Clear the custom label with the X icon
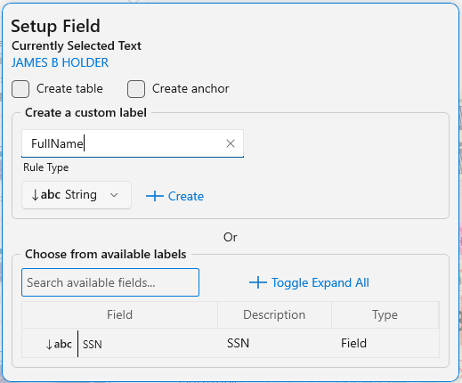462x383 pixels. [x=231, y=143]
